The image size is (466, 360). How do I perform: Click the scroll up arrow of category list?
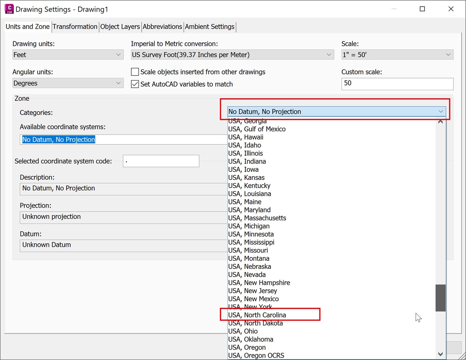[x=441, y=122]
